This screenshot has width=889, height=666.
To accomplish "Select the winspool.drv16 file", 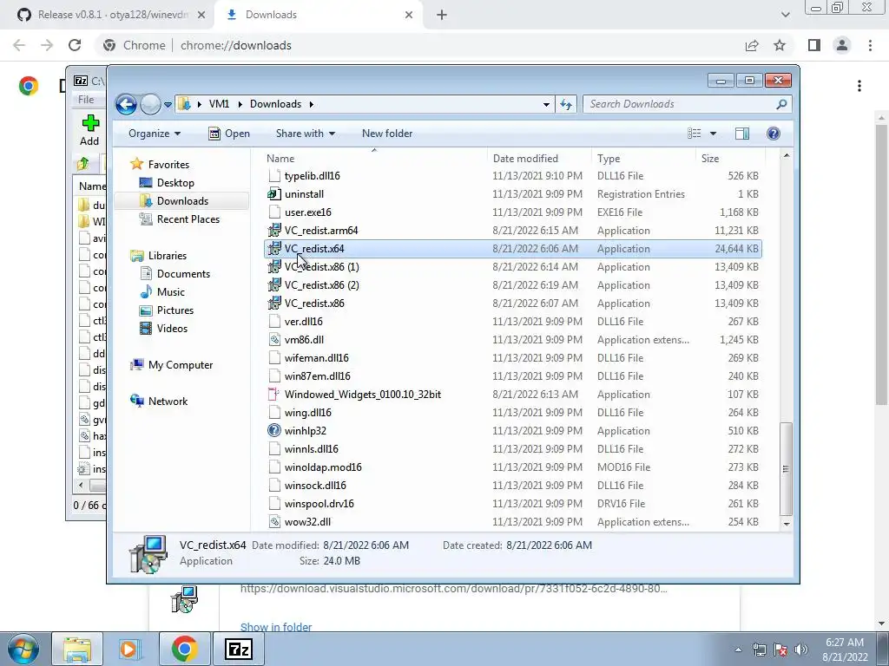I will tap(319, 504).
